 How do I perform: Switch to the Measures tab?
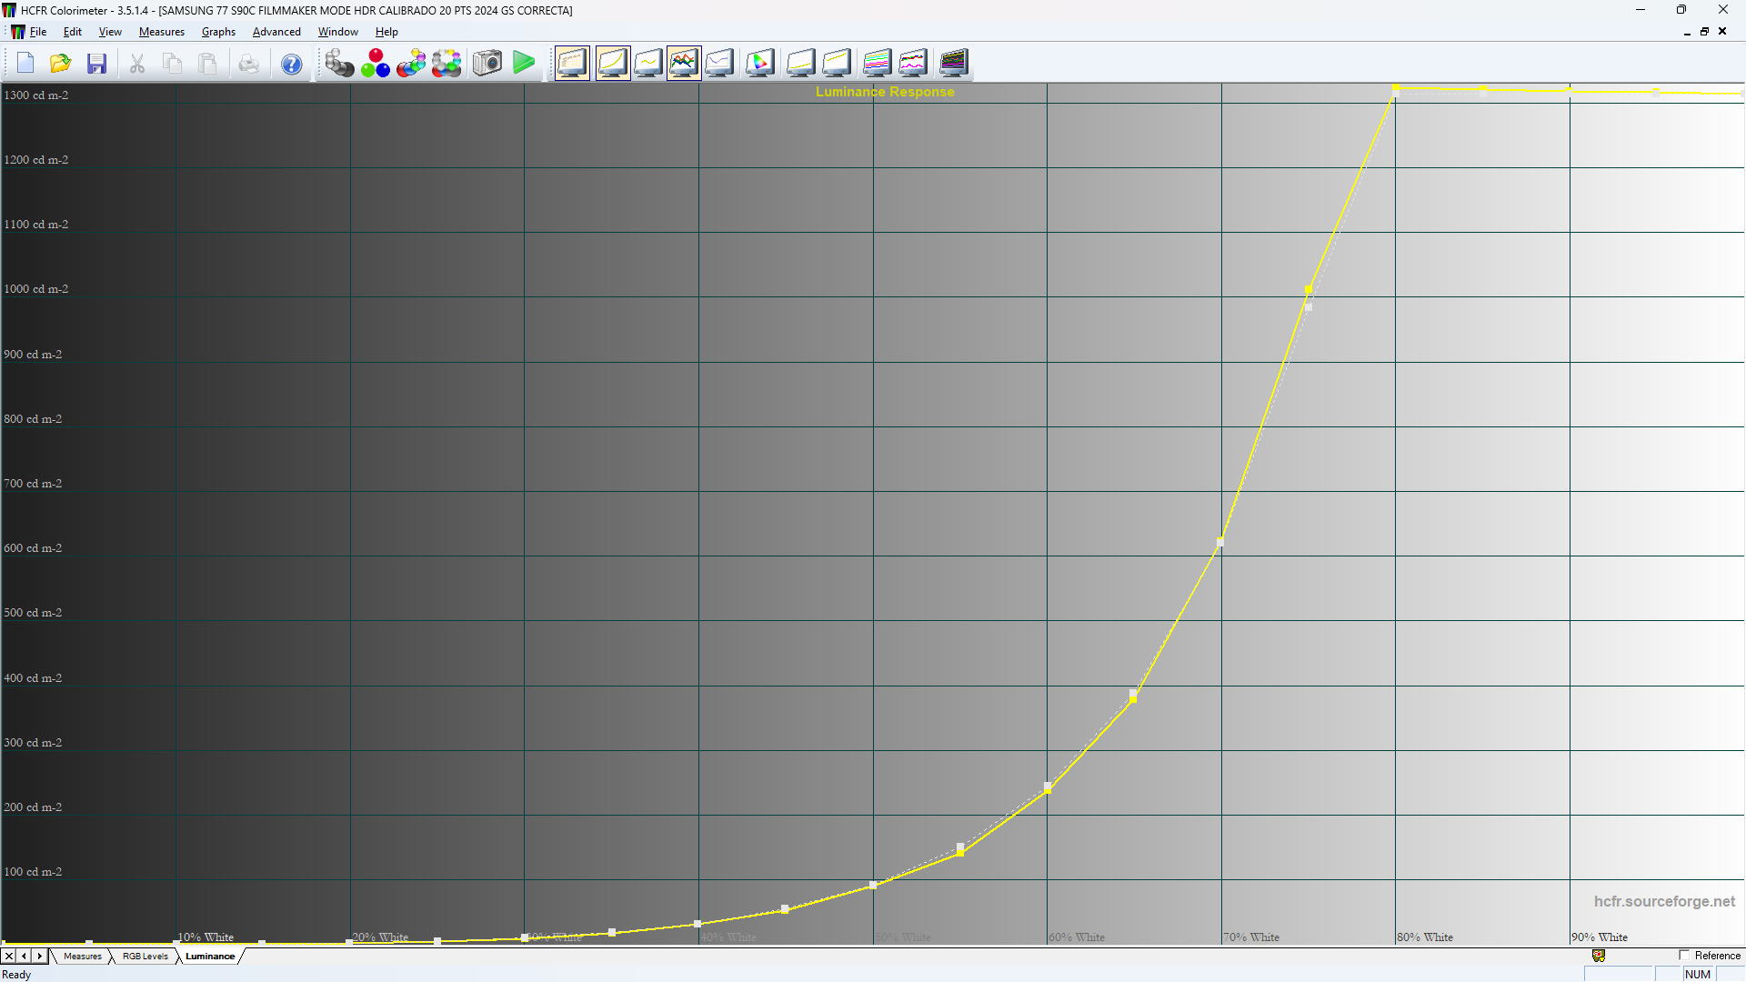click(83, 956)
